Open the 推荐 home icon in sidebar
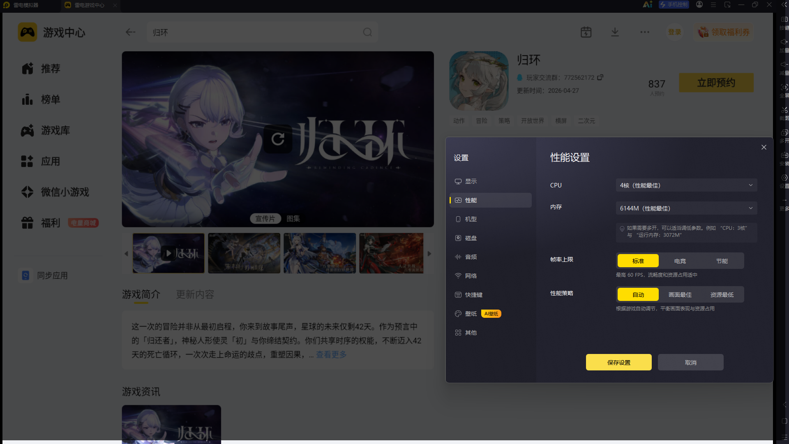The width and height of the screenshot is (789, 444). [x=28, y=68]
